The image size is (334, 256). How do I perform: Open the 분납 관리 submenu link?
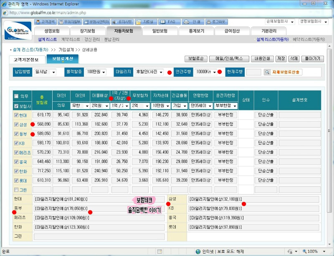tap(111, 39)
